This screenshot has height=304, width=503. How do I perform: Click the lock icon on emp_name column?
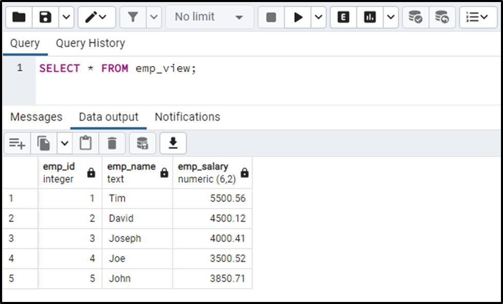pos(164,173)
